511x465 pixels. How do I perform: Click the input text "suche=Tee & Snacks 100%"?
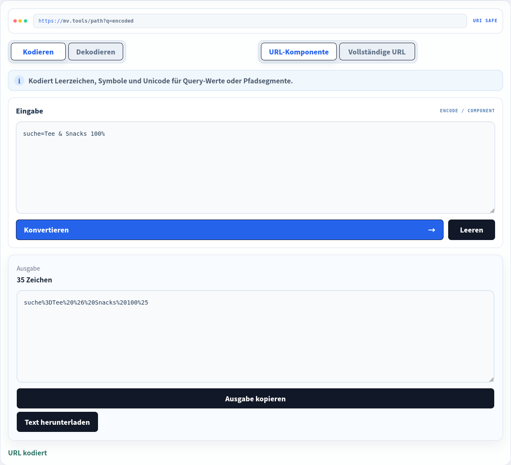[64, 134]
